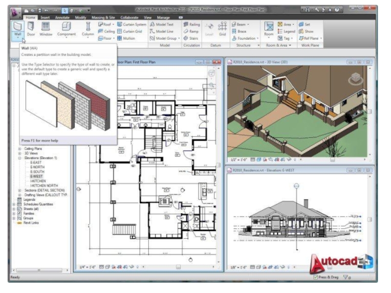The width and height of the screenshot is (391, 293).
Task: Switch to the Home ribbon tab
Action: pyautogui.click(x=30, y=18)
